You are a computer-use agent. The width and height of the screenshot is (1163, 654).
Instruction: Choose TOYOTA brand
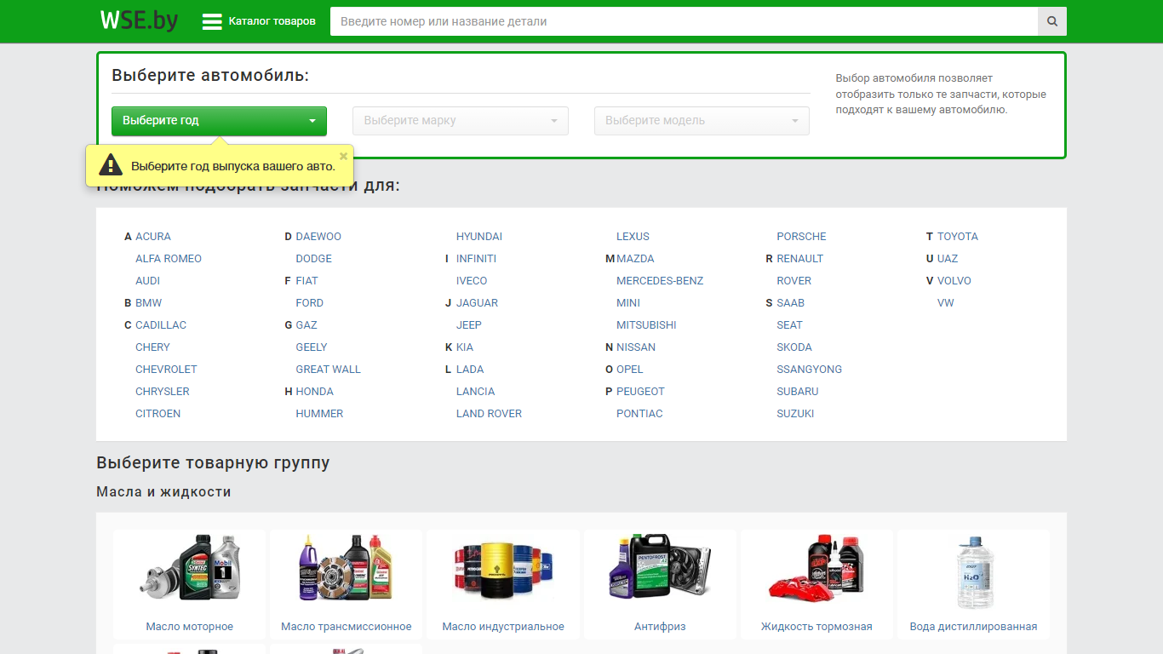pyautogui.click(x=958, y=237)
